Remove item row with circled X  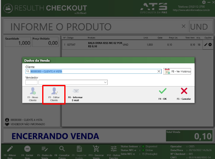(x=210, y=44)
